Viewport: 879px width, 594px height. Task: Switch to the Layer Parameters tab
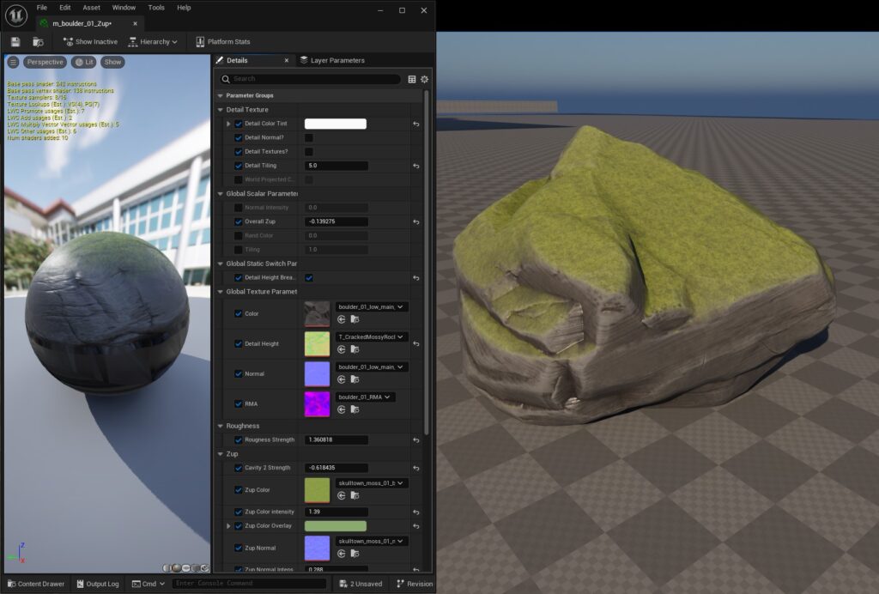click(332, 60)
